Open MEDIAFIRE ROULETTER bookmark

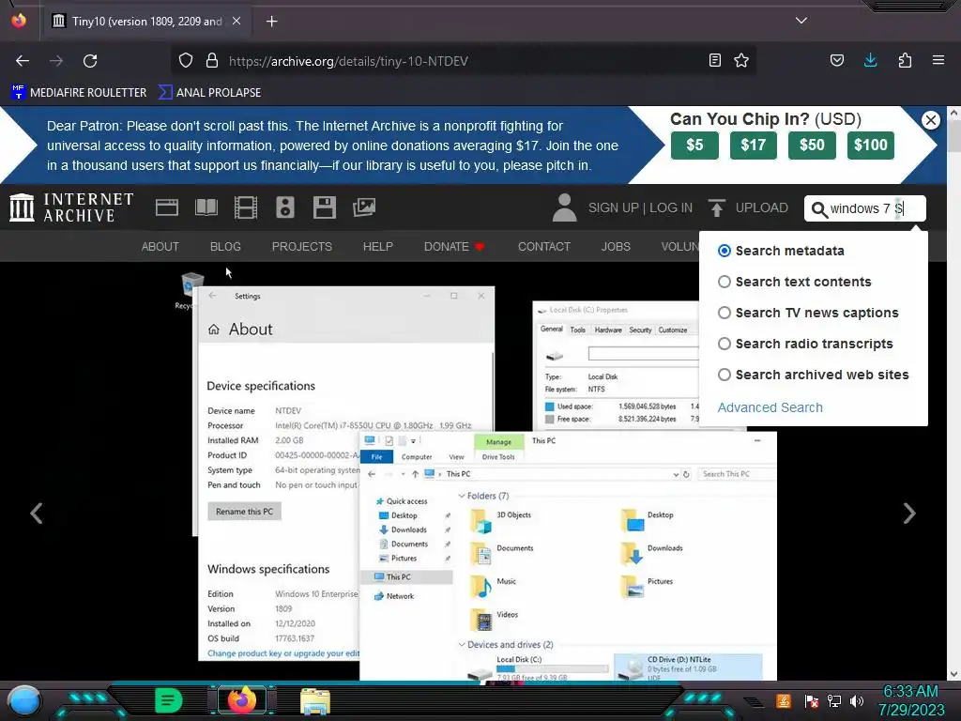[79, 93]
